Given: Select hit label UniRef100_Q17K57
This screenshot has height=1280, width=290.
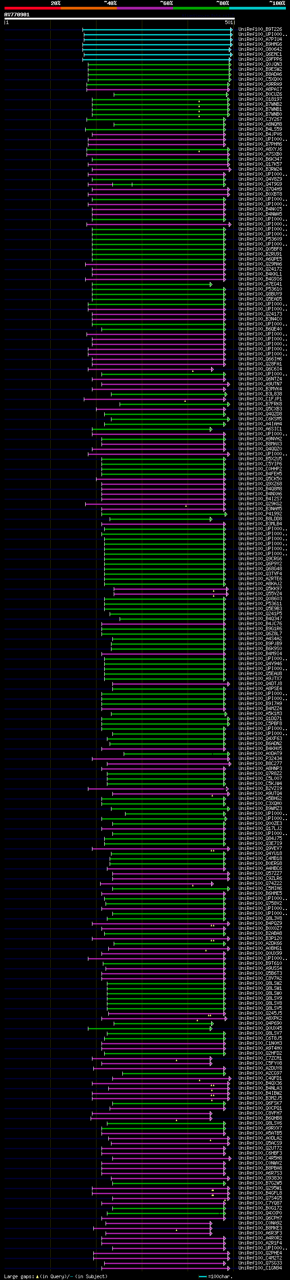Looking at the screenshot, I should (x=260, y=164).
